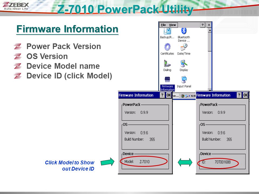Click the 'ID: 70T001688' device field
This screenshot has width=259, height=194.
pos(216,162)
